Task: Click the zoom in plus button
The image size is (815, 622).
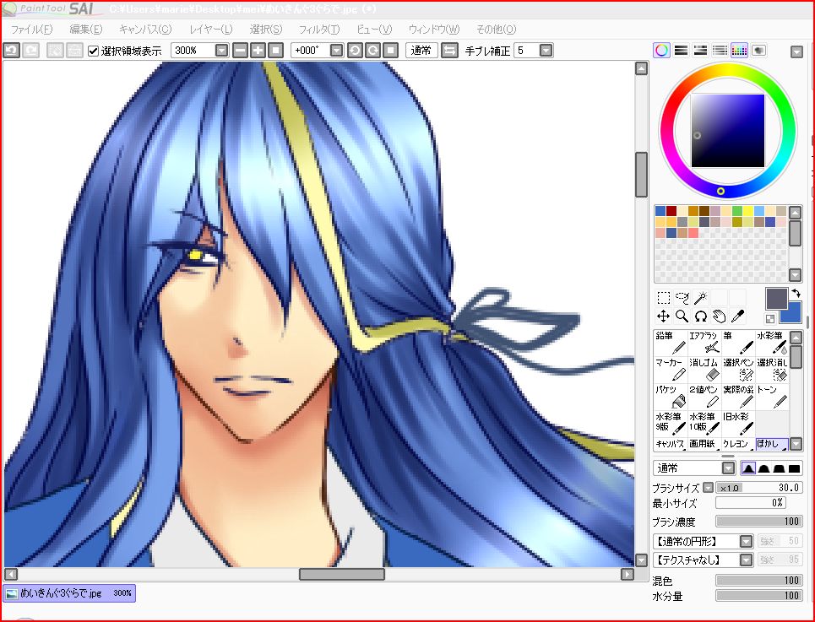Action: (258, 51)
